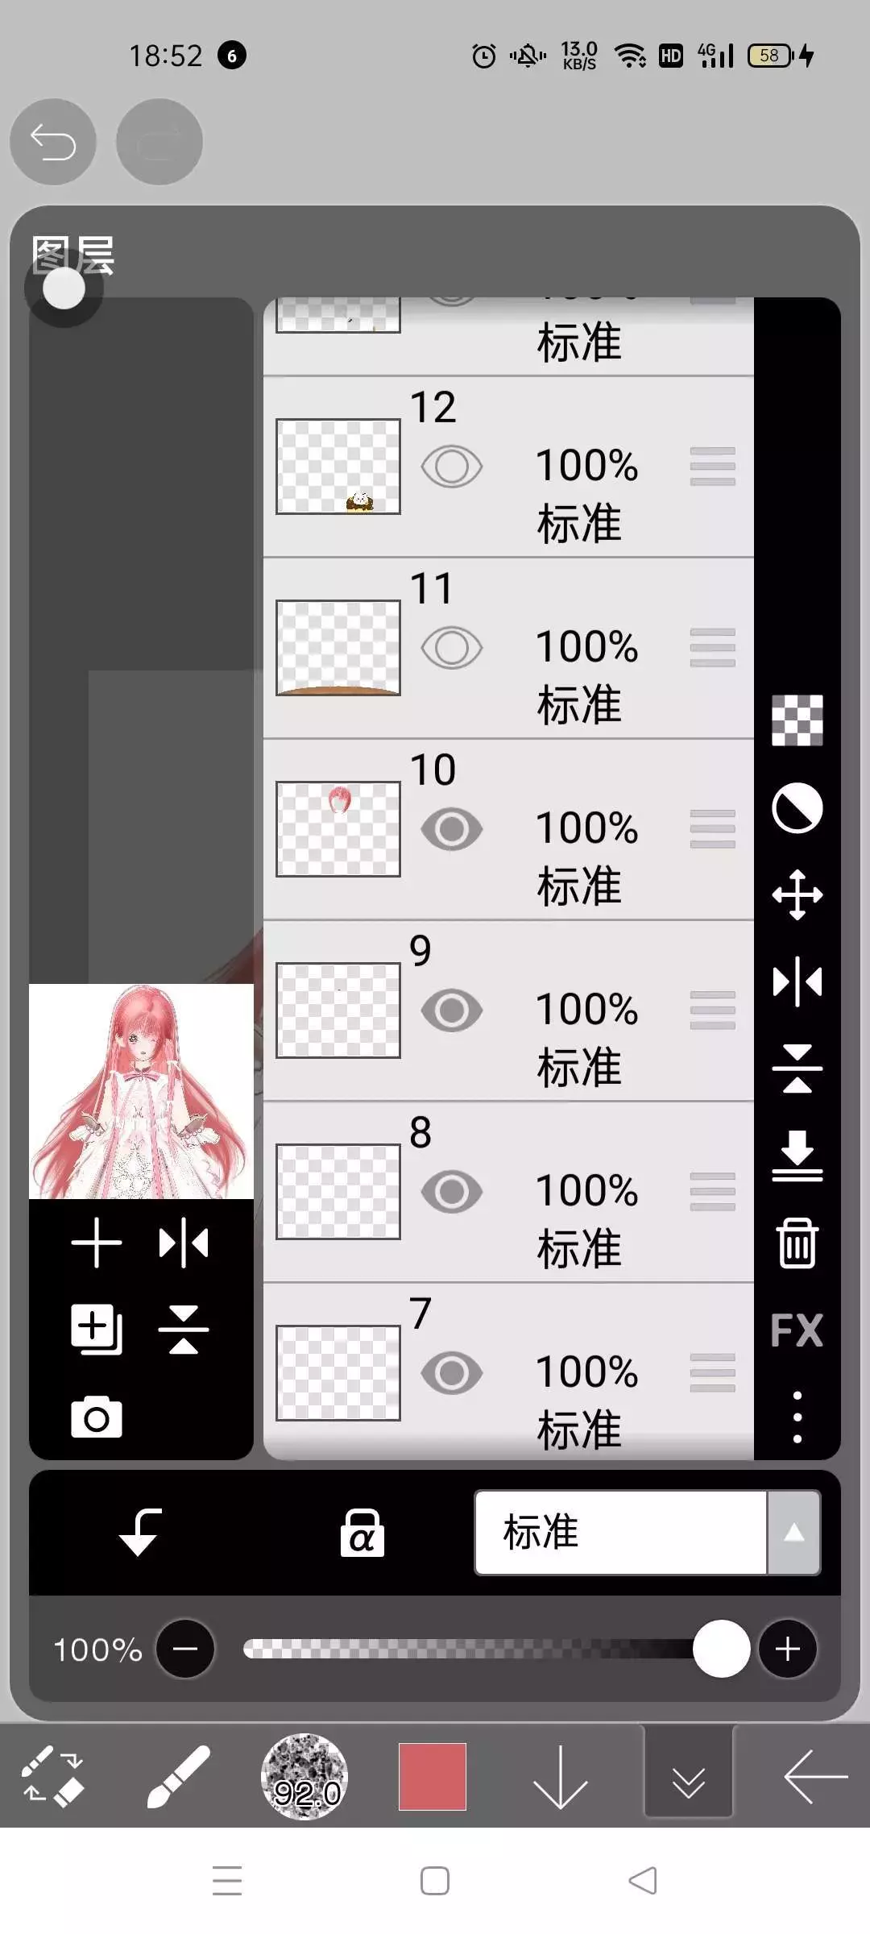870x1934 pixels.
Task: Increase opacity with the plus button
Action: click(x=787, y=1650)
